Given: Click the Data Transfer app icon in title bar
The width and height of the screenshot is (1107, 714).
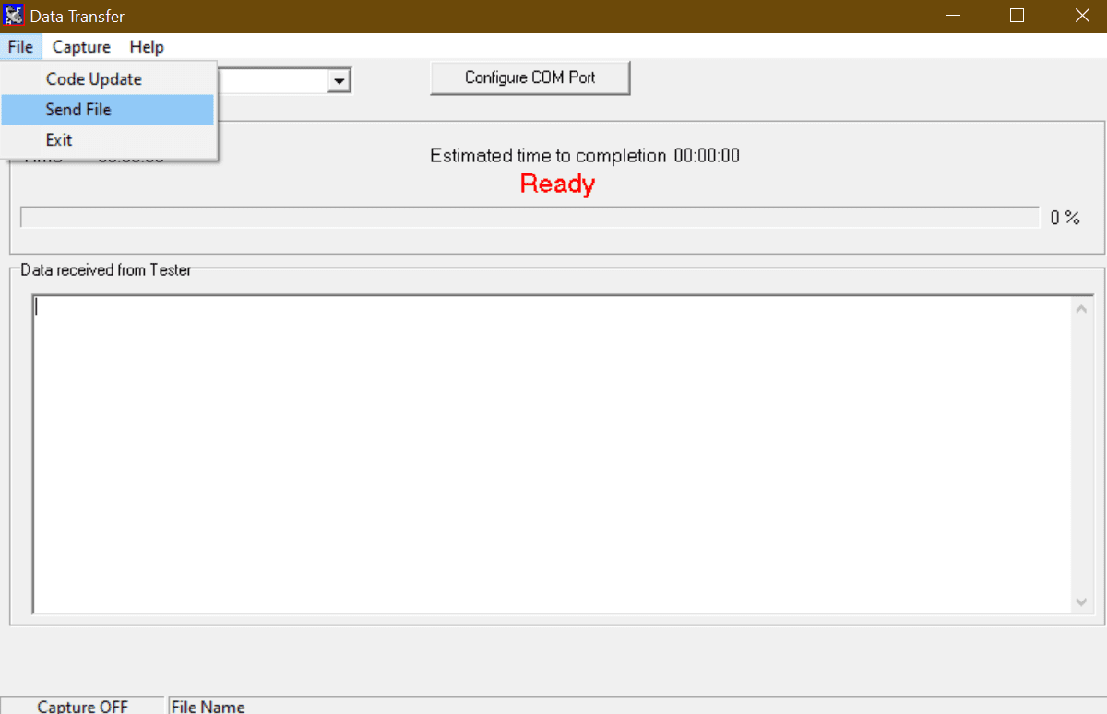Looking at the screenshot, I should click(x=14, y=16).
